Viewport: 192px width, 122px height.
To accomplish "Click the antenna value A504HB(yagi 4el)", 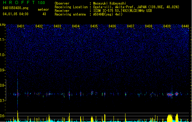I will coord(108,14).
